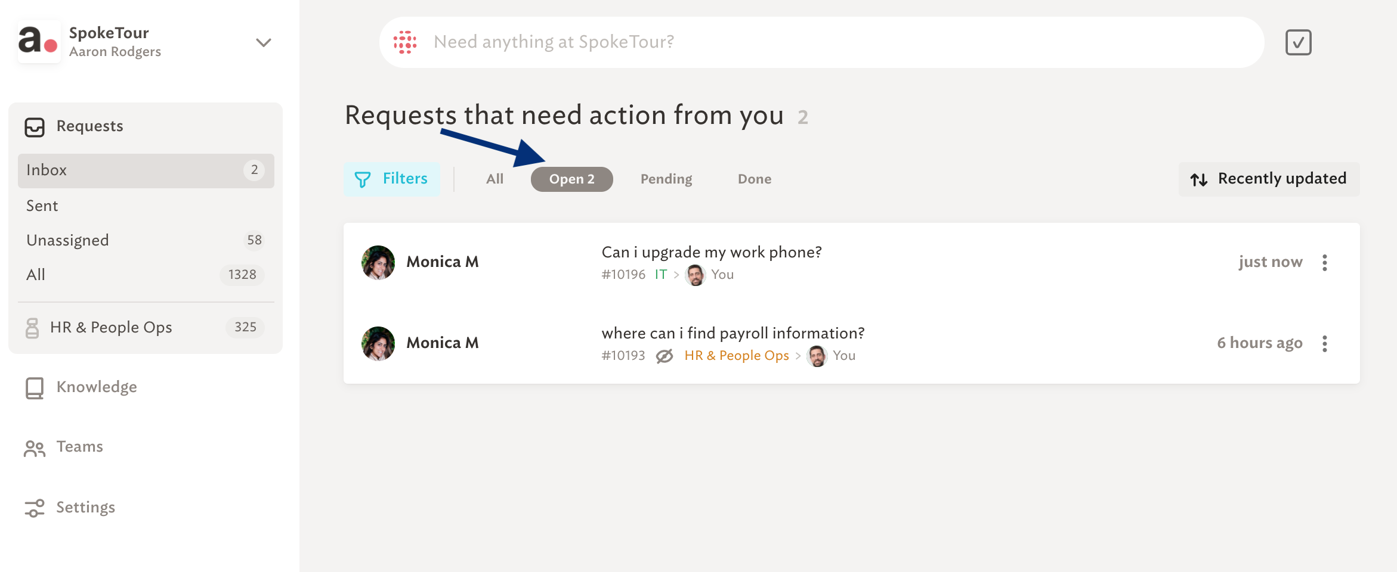This screenshot has width=1397, height=572.
Task: Open the Recently updated sort dropdown
Action: 1269,179
